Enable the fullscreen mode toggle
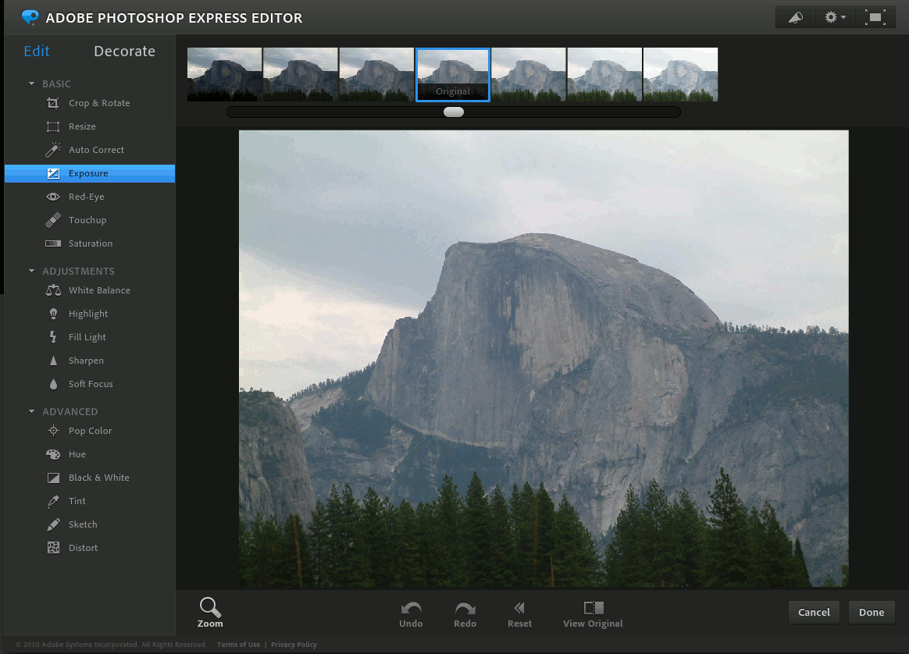 click(875, 16)
